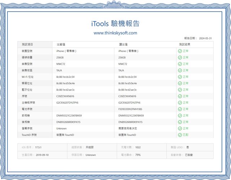Image resolution: width=231 pixels, height=180 pixels.
Task: Select the 前相機 row label
Action: tap(26, 116)
